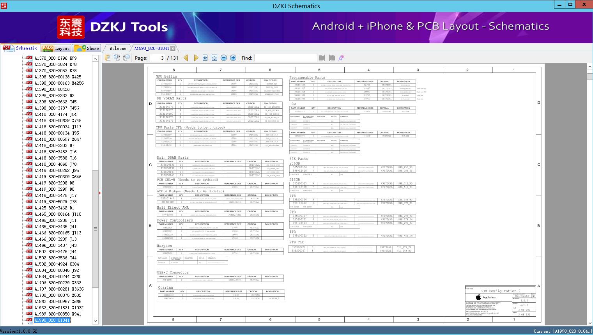This screenshot has width=593, height=335.
Task: Open the Welcome tab
Action: click(x=118, y=48)
